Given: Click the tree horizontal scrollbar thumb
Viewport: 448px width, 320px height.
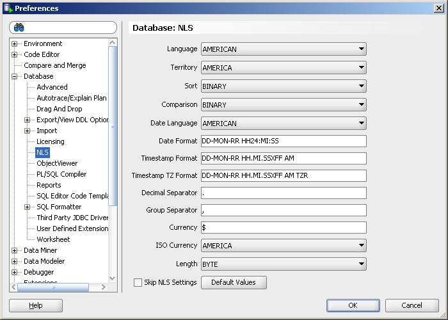Looking at the screenshot, I should [x=53, y=287].
